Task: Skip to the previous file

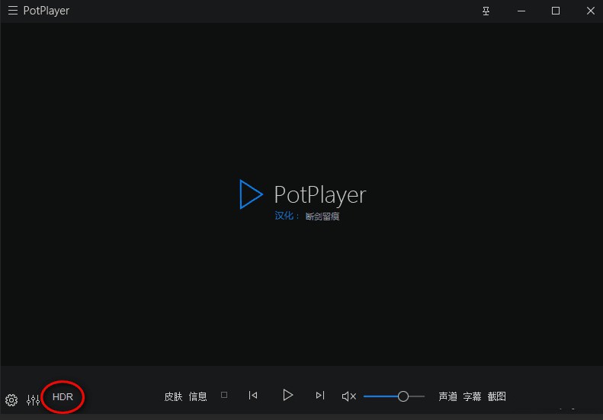Action: [x=253, y=395]
